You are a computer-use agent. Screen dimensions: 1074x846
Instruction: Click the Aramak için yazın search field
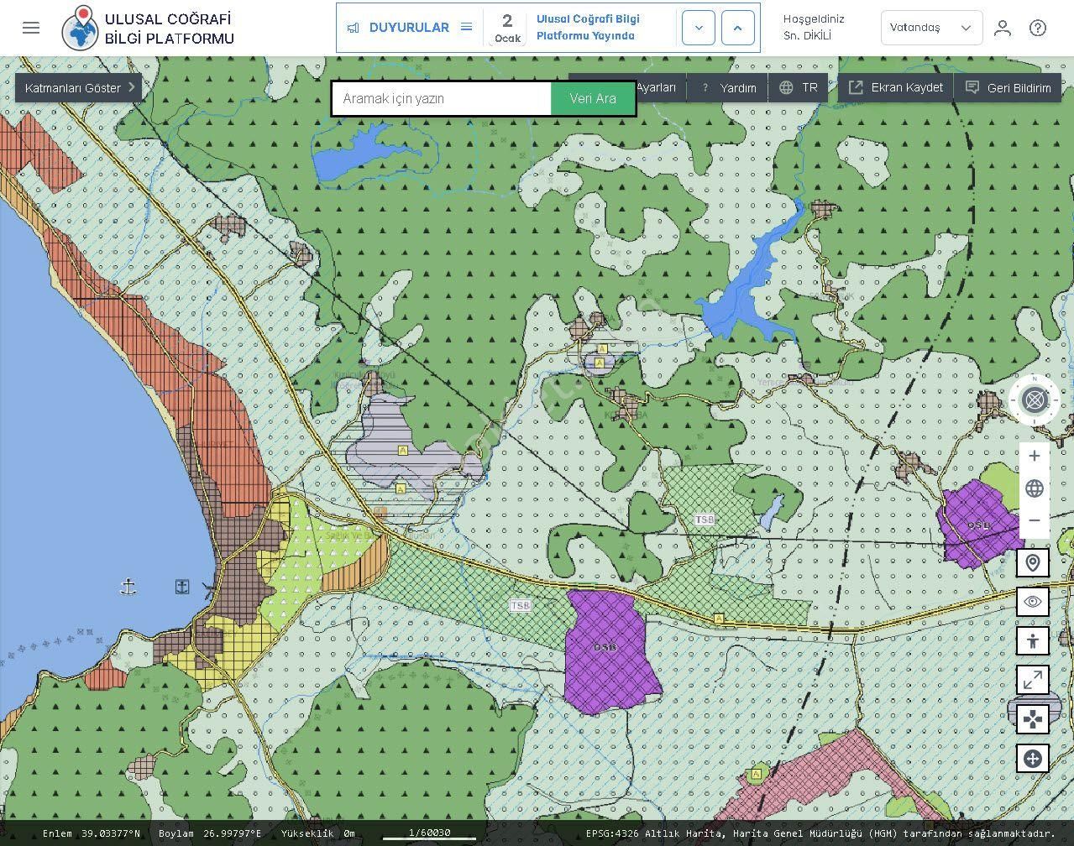click(x=442, y=99)
